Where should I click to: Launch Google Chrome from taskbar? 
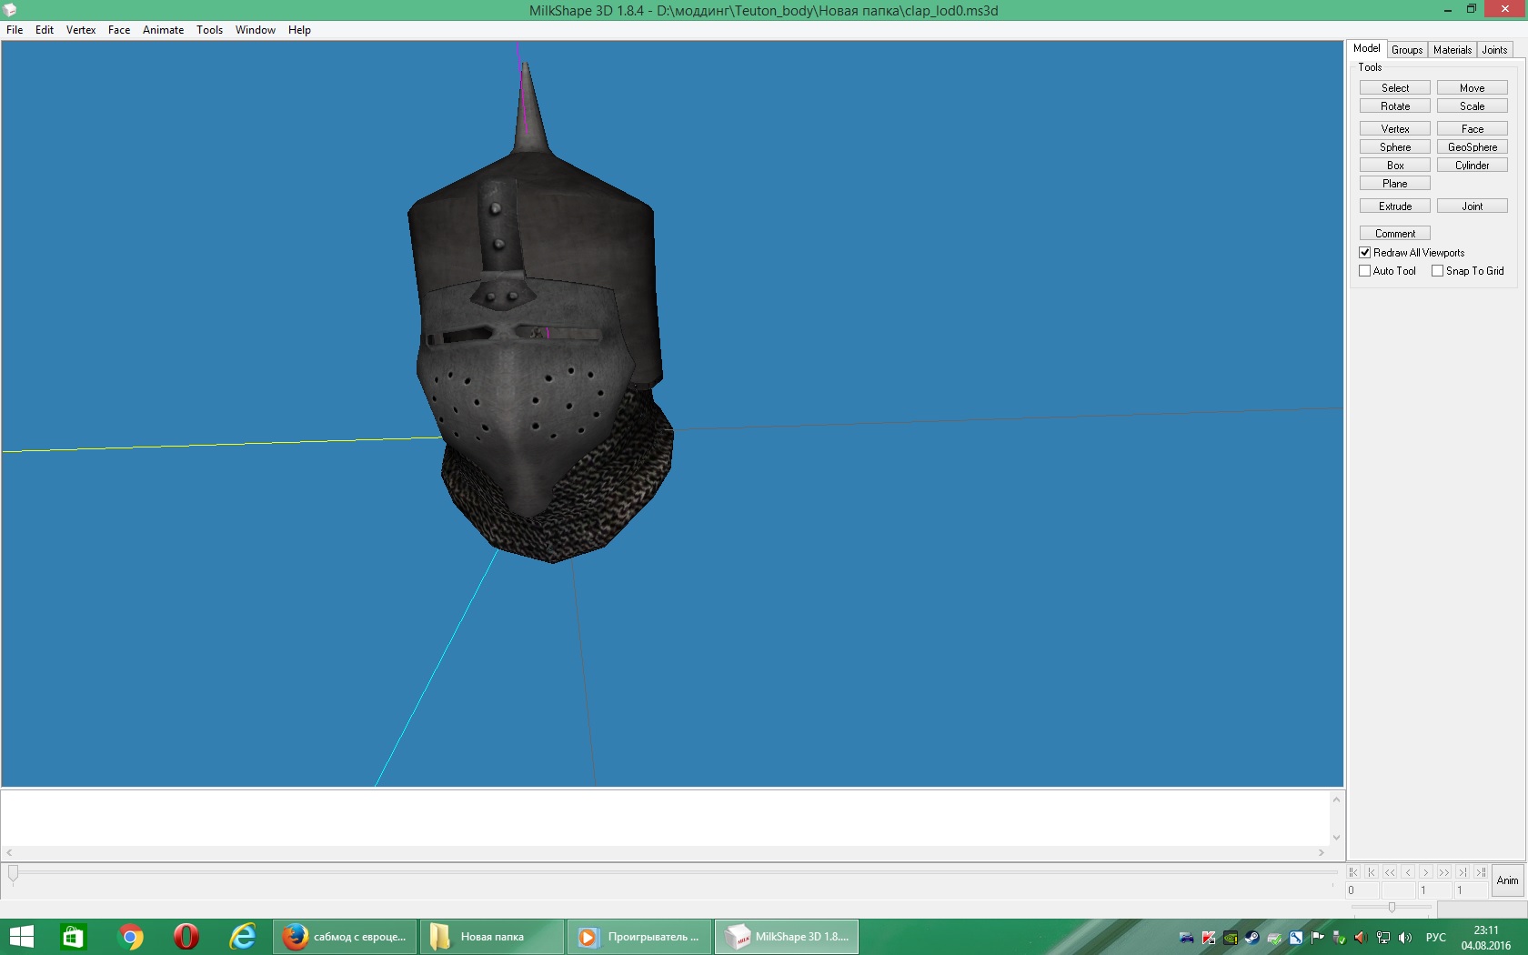point(130,937)
